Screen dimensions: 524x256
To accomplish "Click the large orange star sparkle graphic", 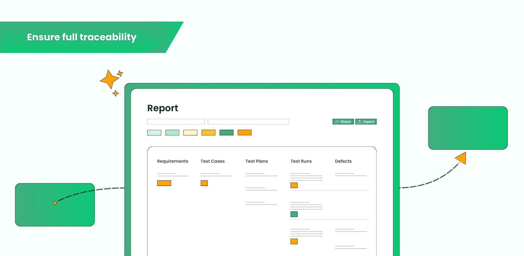I will click(x=109, y=79).
